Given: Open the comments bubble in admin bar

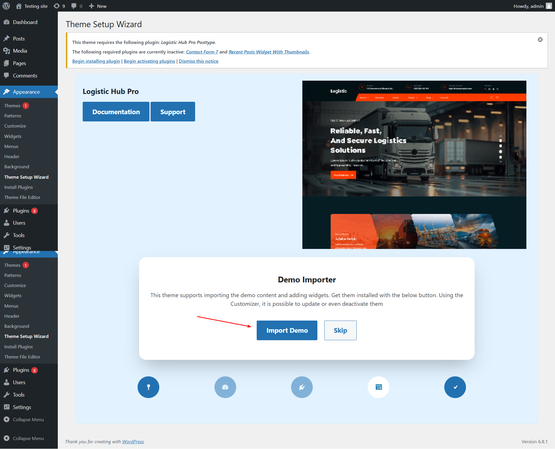Looking at the screenshot, I should tap(74, 6).
